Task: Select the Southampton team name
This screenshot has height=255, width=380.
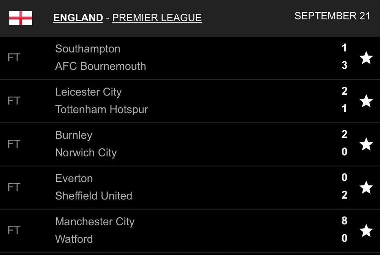Action: [88, 49]
